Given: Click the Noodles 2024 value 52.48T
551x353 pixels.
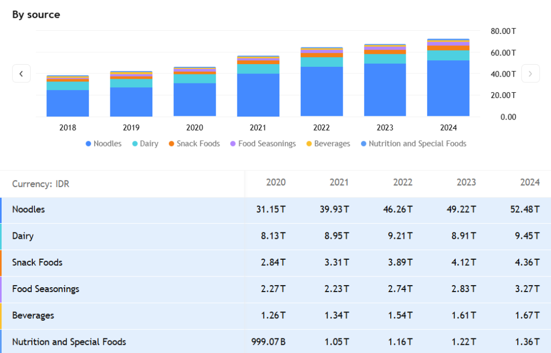Looking at the screenshot, I should [x=524, y=210].
